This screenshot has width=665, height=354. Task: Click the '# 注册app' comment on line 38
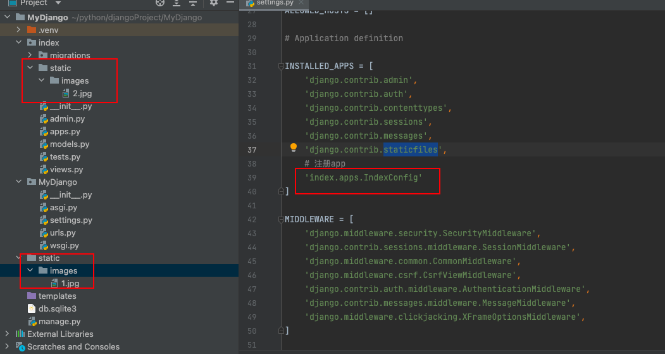pos(325,163)
